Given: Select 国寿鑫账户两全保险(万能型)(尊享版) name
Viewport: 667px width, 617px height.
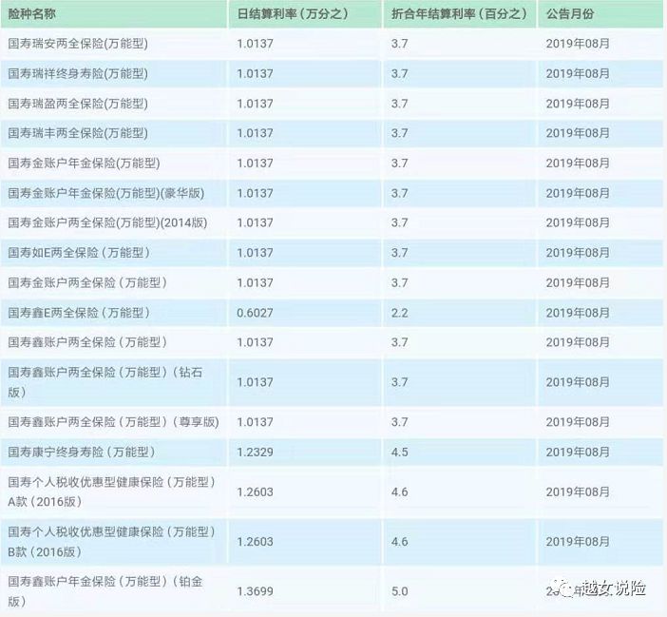Looking at the screenshot, I should (x=113, y=422).
